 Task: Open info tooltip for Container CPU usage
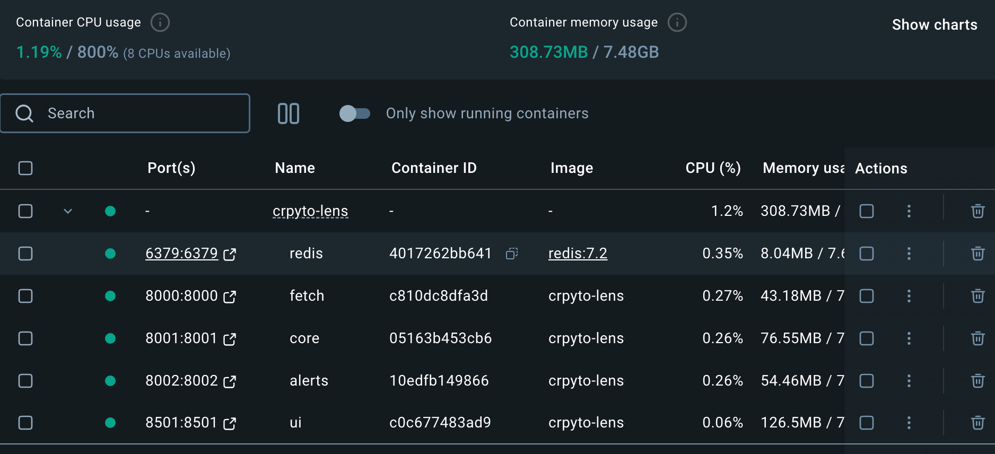click(160, 22)
